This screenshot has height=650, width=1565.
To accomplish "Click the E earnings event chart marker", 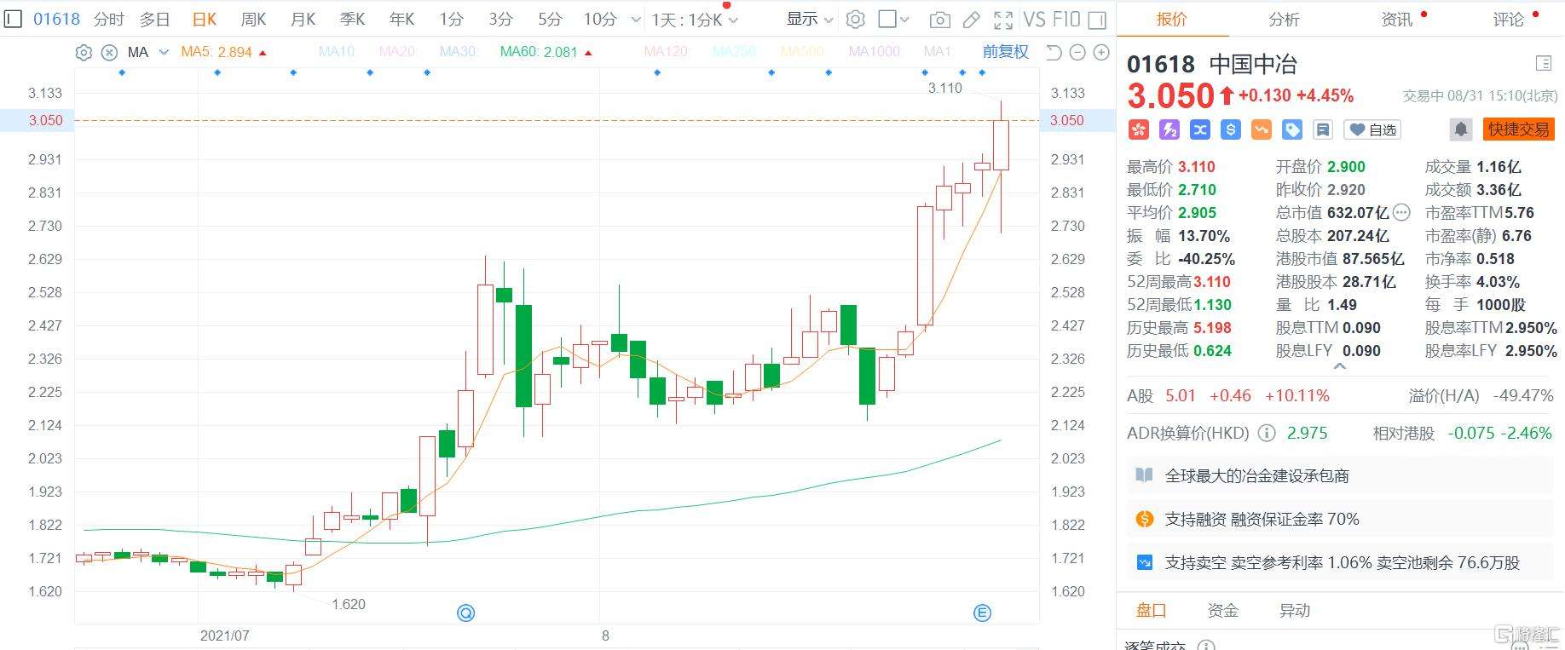I will 982,613.
